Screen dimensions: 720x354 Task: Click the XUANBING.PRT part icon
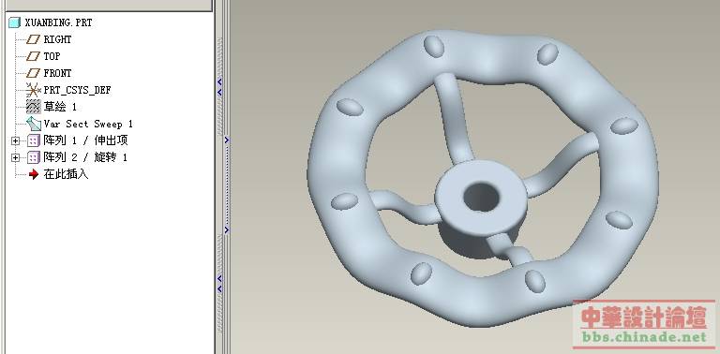pos(15,22)
